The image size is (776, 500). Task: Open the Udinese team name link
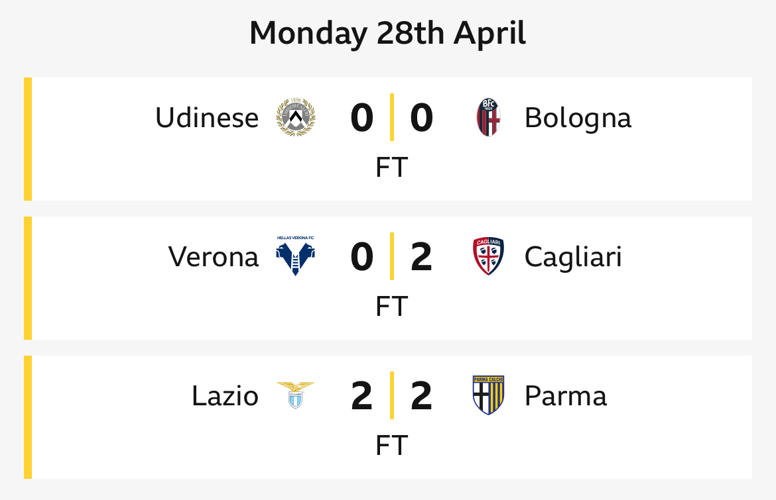tap(207, 118)
